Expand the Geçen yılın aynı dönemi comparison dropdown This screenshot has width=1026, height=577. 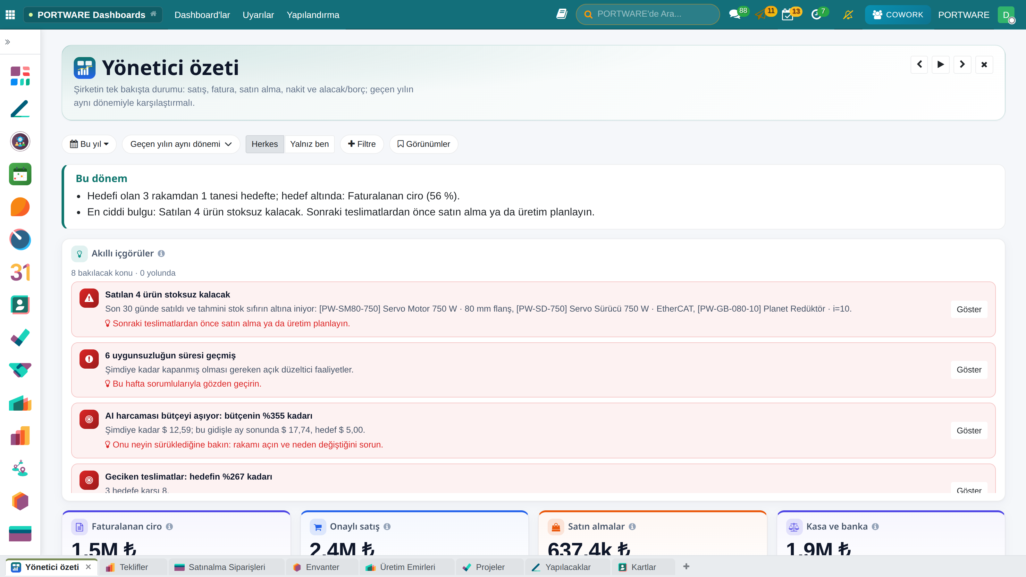click(x=181, y=144)
